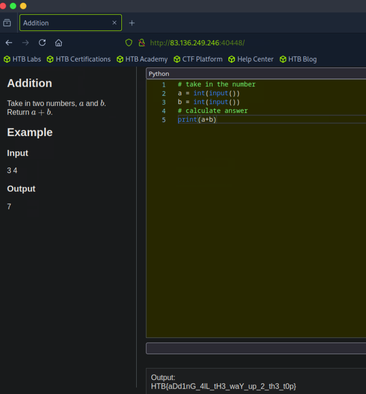Click the 'Output' subheading in the example
Image resolution: width=366 pixels, height=394 pixels.
click(22, 189)
